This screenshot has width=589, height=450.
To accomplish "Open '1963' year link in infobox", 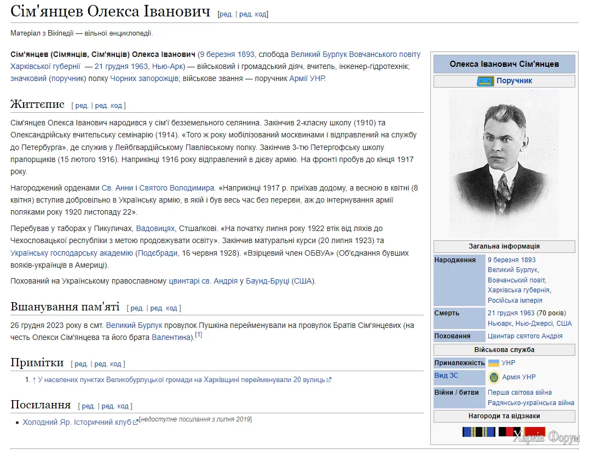I will pyautogui.click(x=527, y=313).
